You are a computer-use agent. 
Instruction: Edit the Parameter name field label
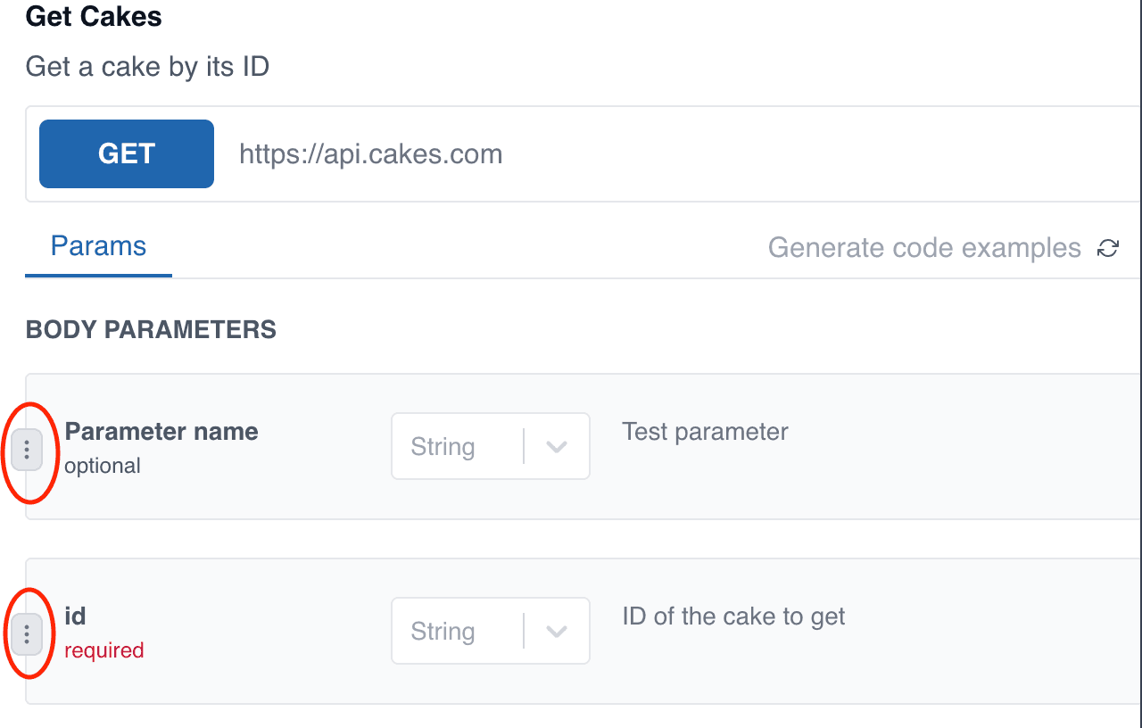pyautogui.click(x=161, y=432)
